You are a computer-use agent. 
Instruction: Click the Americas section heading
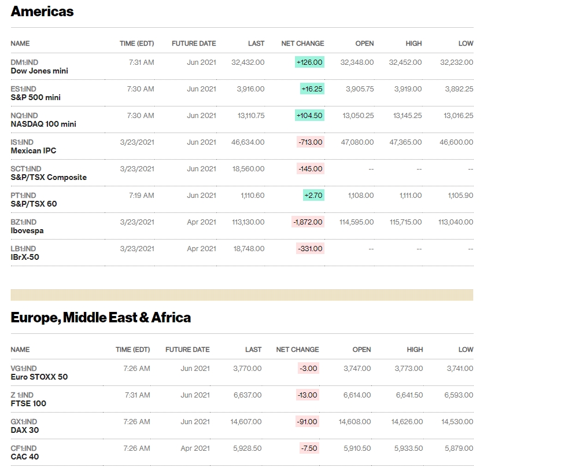pos(42,12)
